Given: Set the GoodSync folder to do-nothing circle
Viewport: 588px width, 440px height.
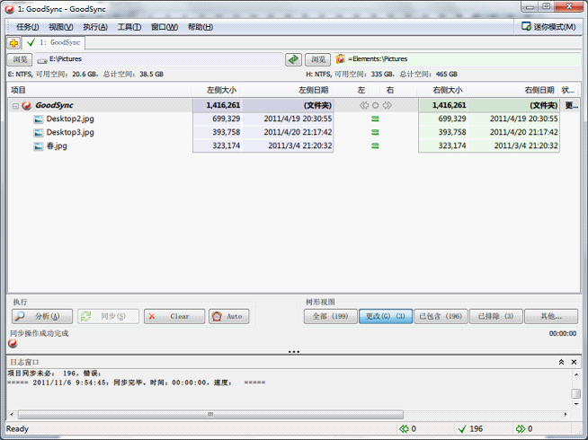Looking at the screenshot, I should [x=376, y=105].
